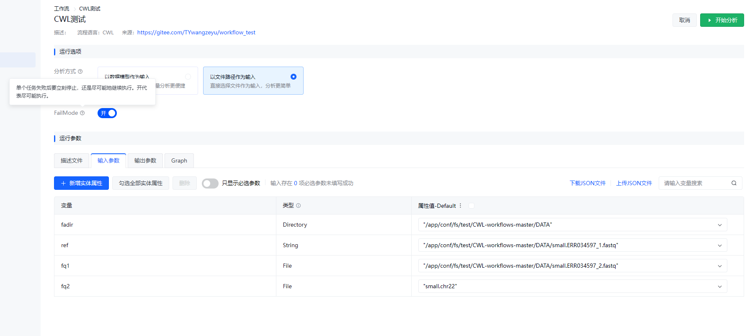This screenshot has height=336, width=755.
Task: Click the search magnifier icon in variable search
Action: coord(734,183)
